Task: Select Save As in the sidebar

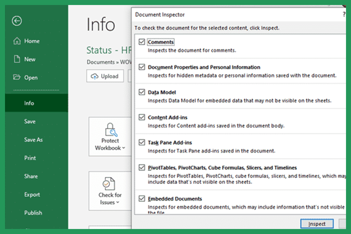Action: click(33, 140)
